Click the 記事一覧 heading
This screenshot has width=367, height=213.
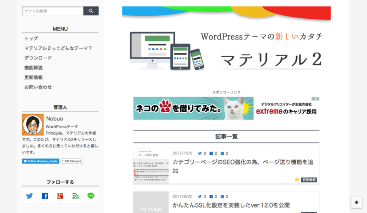[226, 137]
